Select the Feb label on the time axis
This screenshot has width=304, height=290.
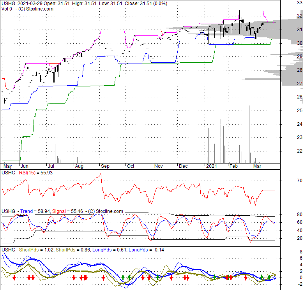coord(233,166)
